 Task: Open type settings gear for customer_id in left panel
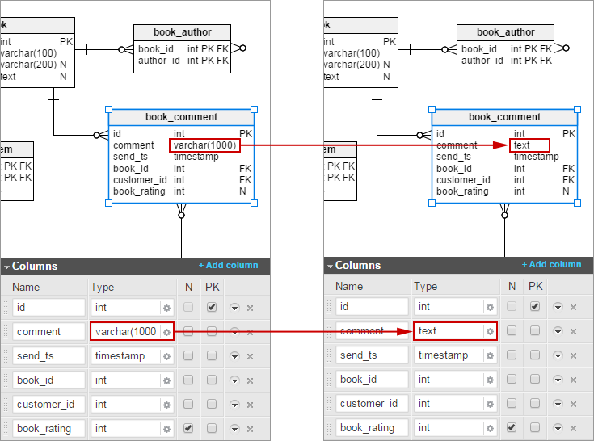pos(166,405)
